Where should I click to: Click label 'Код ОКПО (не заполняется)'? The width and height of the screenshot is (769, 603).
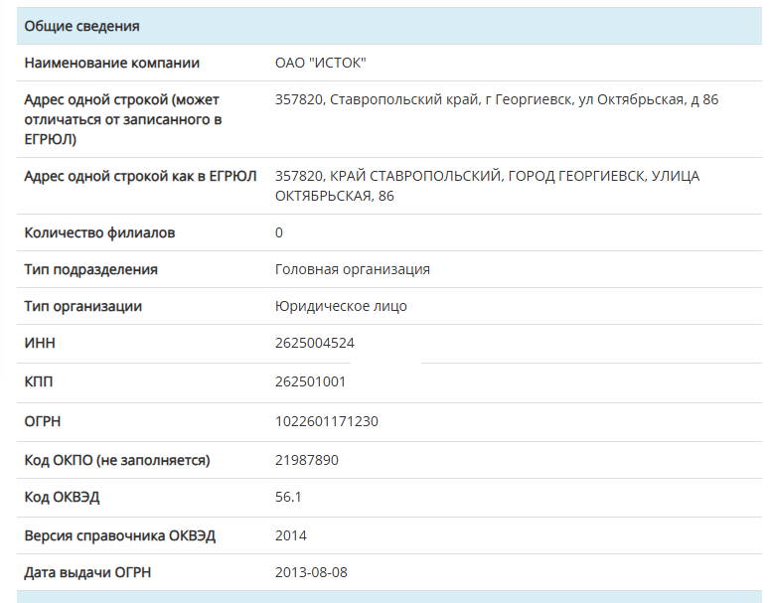tap(117, 460)
